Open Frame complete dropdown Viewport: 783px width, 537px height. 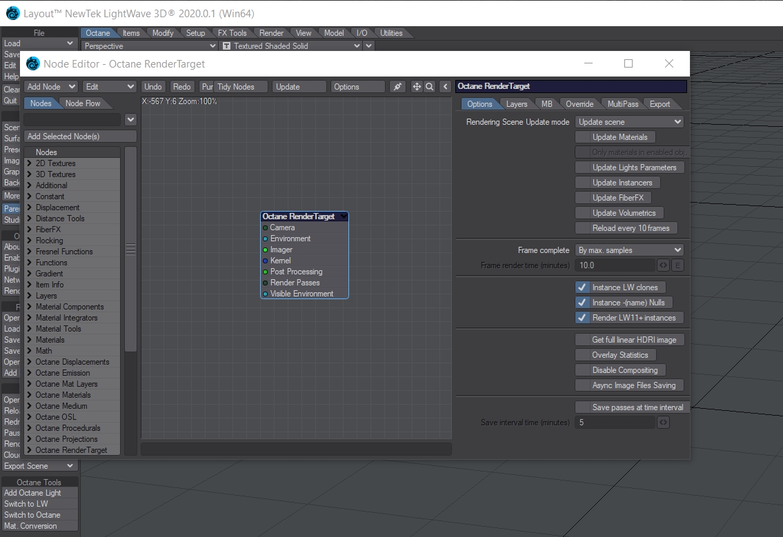click(629, 250)
